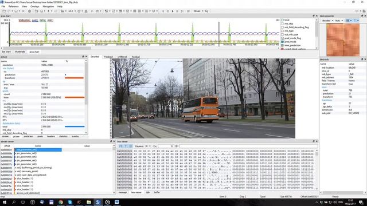Click the zoom magnifier icon with dropdown

[41, 11]
